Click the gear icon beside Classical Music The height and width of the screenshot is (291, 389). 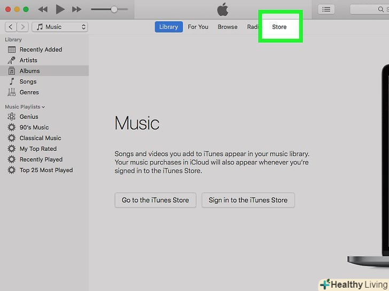click(11, 138)
